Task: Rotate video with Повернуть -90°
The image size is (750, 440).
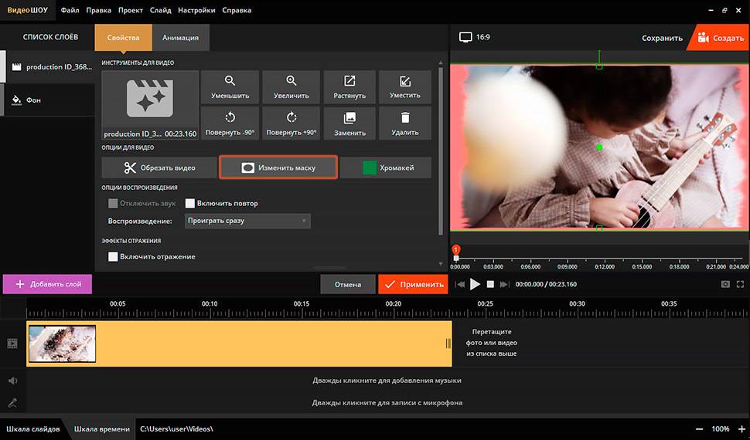Action: click(230, 124)
